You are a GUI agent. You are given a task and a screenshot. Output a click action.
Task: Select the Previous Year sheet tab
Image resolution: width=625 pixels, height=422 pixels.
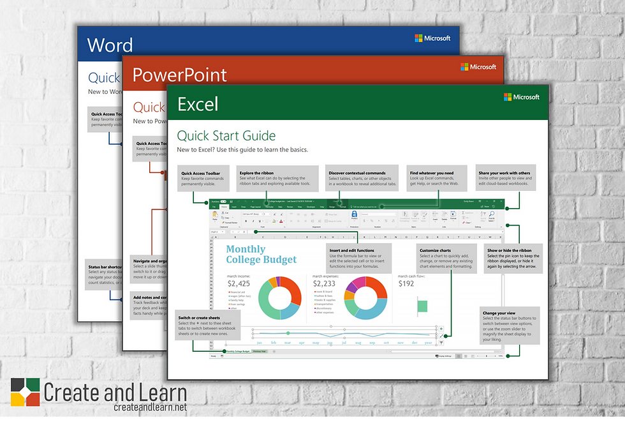coord(259,351)
